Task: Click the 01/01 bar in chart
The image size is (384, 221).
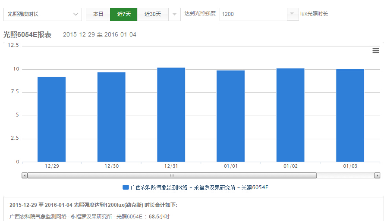Action: [230, 116]
